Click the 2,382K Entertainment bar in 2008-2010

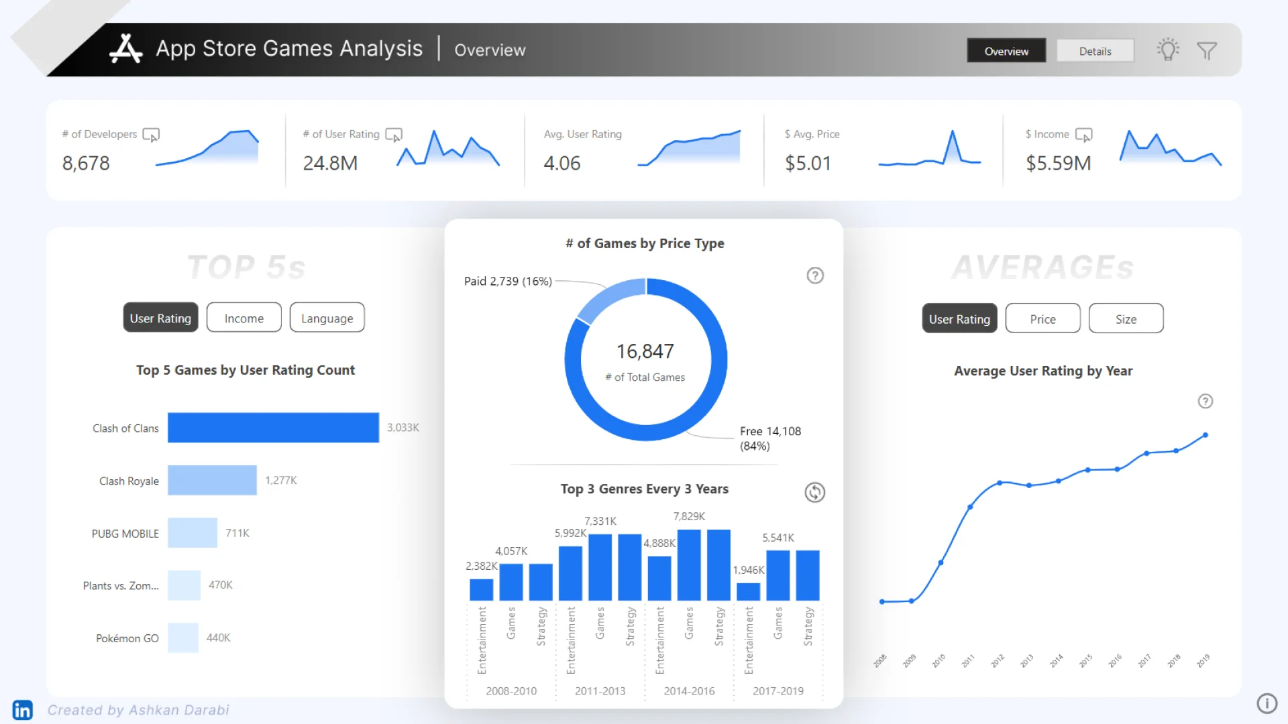pos(482,589)
